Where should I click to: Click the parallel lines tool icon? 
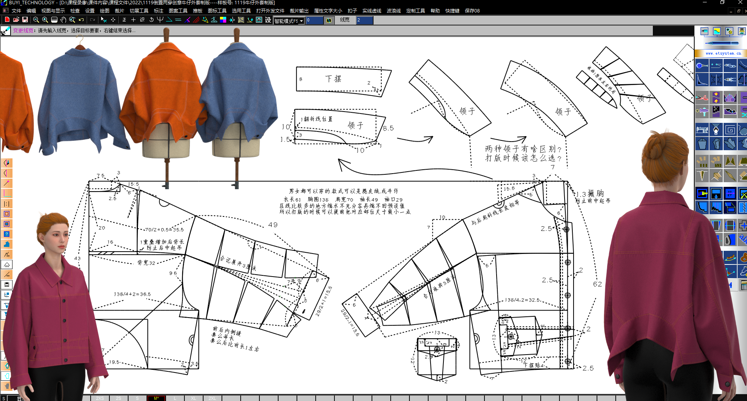[x=178, y=20]
